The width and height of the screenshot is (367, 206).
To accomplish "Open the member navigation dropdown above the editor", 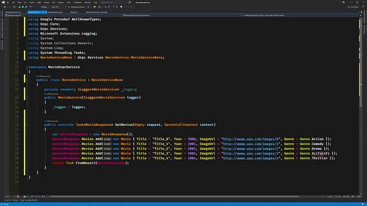I will tap(299, 15).
